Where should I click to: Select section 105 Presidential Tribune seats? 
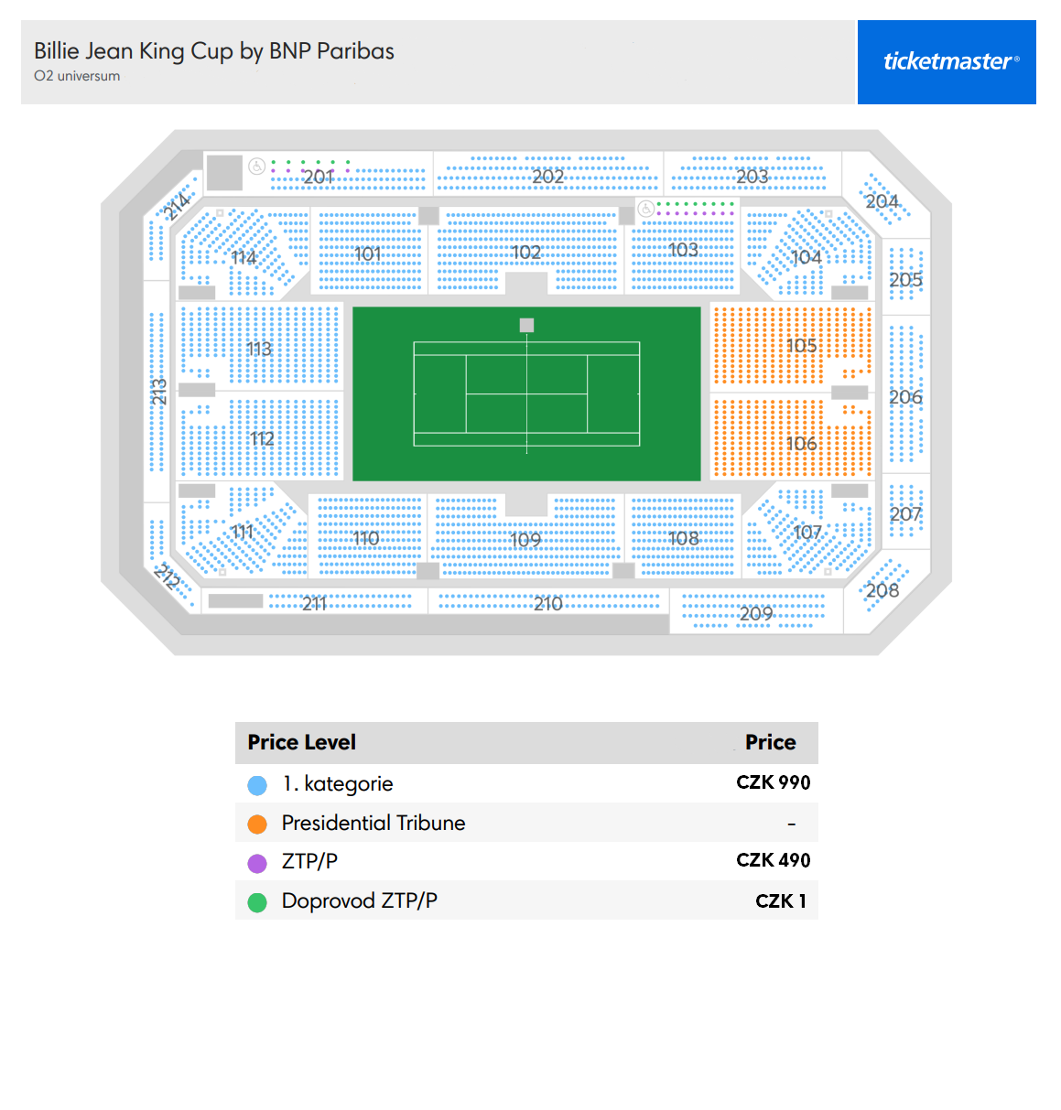click(x=792, y=346)
